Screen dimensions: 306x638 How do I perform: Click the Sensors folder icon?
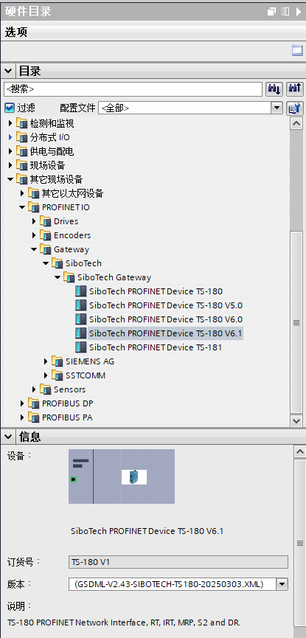[x=46, y=389]
